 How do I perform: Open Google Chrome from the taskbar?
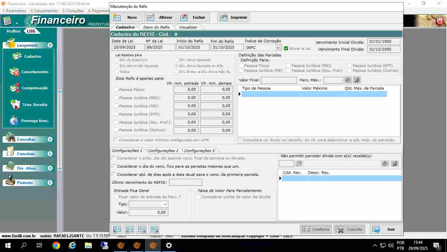[x=56, y=245]
